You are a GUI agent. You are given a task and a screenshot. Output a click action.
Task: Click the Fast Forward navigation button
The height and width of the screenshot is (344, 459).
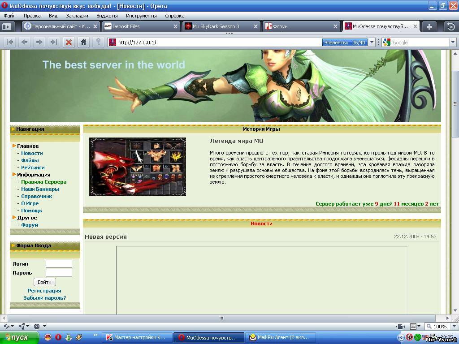click(x=54, y=43)
